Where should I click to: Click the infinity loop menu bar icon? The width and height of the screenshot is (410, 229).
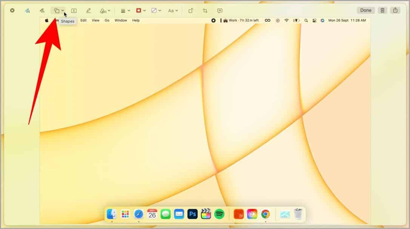click(x=268, y=20)
